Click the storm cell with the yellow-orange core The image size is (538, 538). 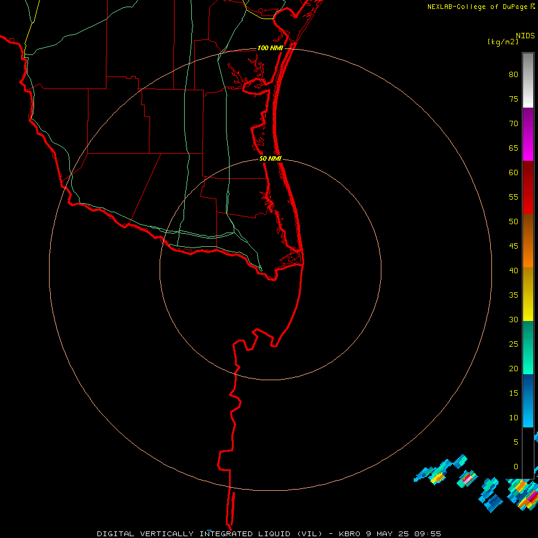pos(438,477)
